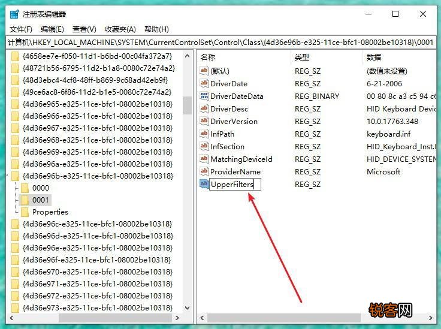Click folder icon of {4d36e967-e325-11ce-bfc1-08002be10318}
Screen dimensions: 441x329
point(16,128)
